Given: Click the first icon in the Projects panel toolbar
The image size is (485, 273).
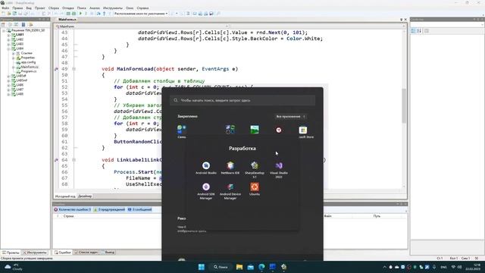Looking at the screenshot, I should 3,24.
